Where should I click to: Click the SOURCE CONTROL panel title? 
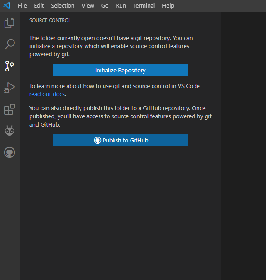tap(50, 20)
